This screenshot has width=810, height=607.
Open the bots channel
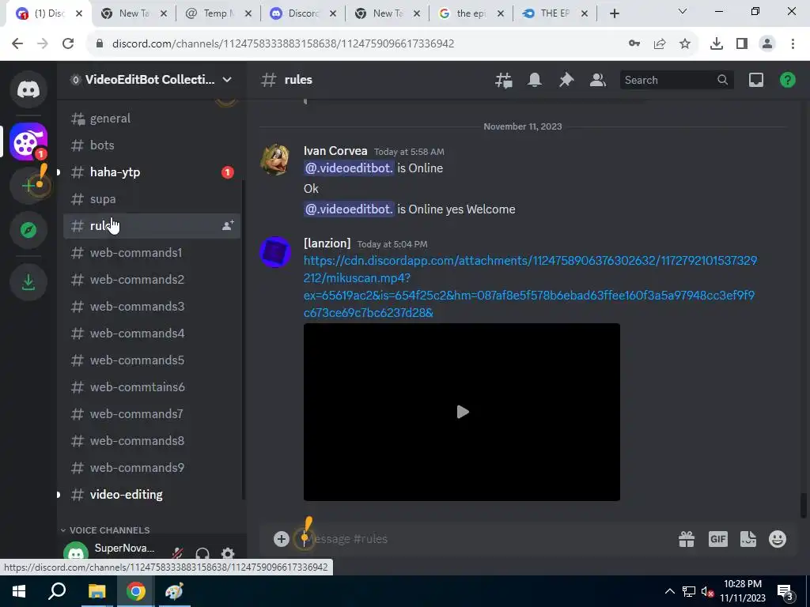coord(152,145)
